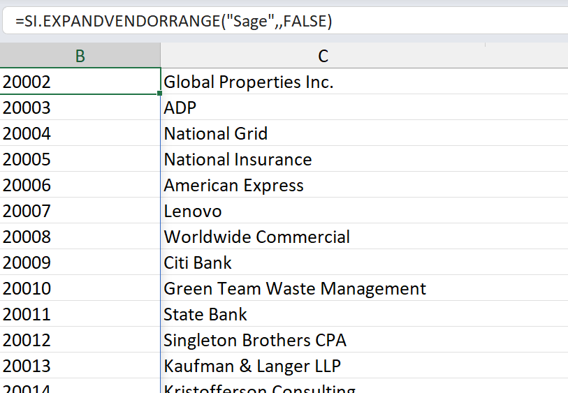Select cell containing 20007
The image size is (568, 393).
pos(80,211)
